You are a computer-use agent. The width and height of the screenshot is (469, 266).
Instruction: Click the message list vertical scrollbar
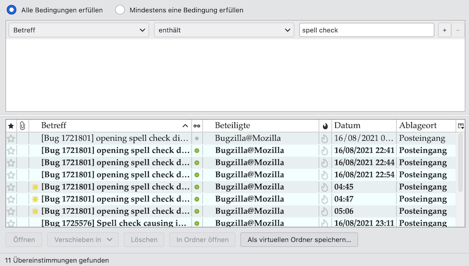[x=460, y=176]
